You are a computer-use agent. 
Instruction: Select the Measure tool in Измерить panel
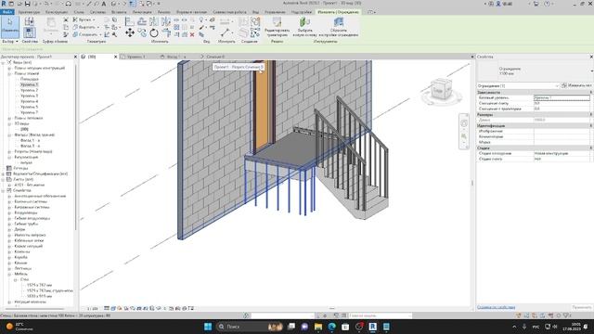tap(225, 33)
